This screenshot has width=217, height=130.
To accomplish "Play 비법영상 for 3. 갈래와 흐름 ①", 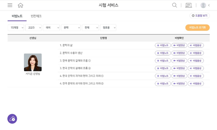I will 179,61.
